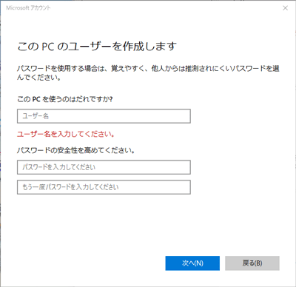Screen dimensions: 296x287
Task: Click blank dialog area above the 次へ button
Action: (x=192, y=227)
